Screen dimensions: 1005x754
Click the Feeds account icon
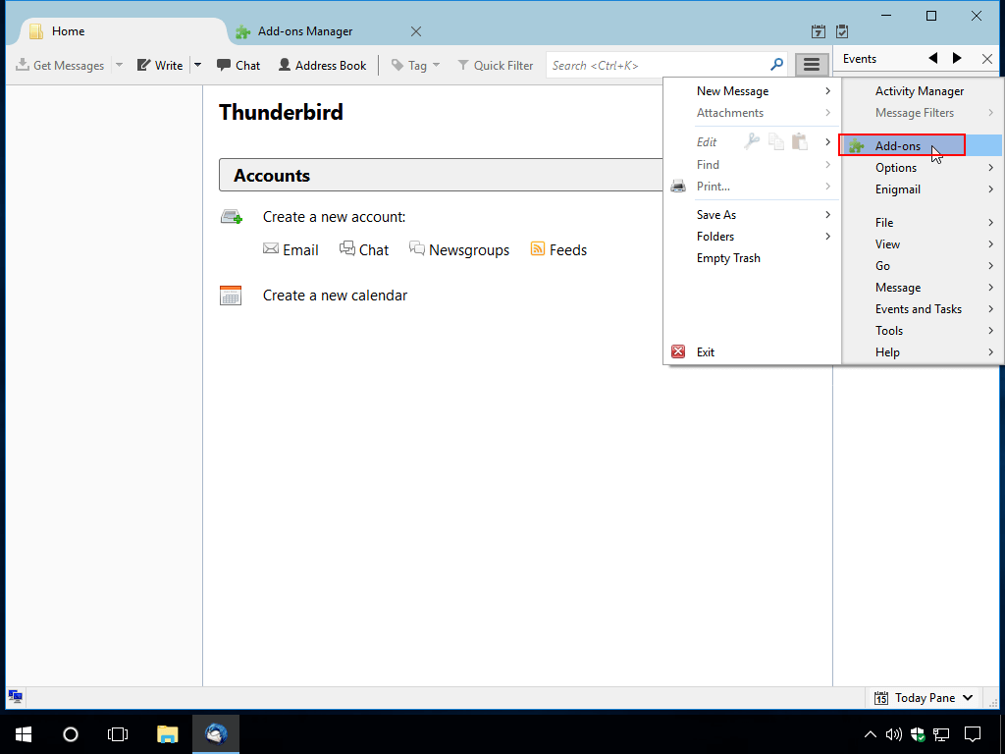538,249
